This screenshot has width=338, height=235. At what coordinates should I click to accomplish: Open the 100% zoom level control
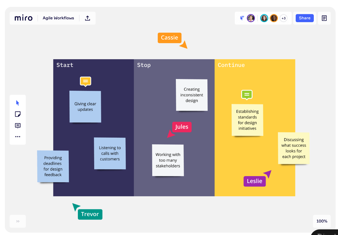tap(322, 221)
